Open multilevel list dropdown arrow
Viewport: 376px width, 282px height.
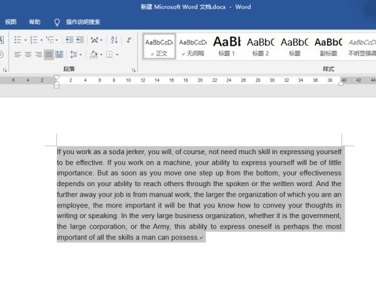(57, 40)
